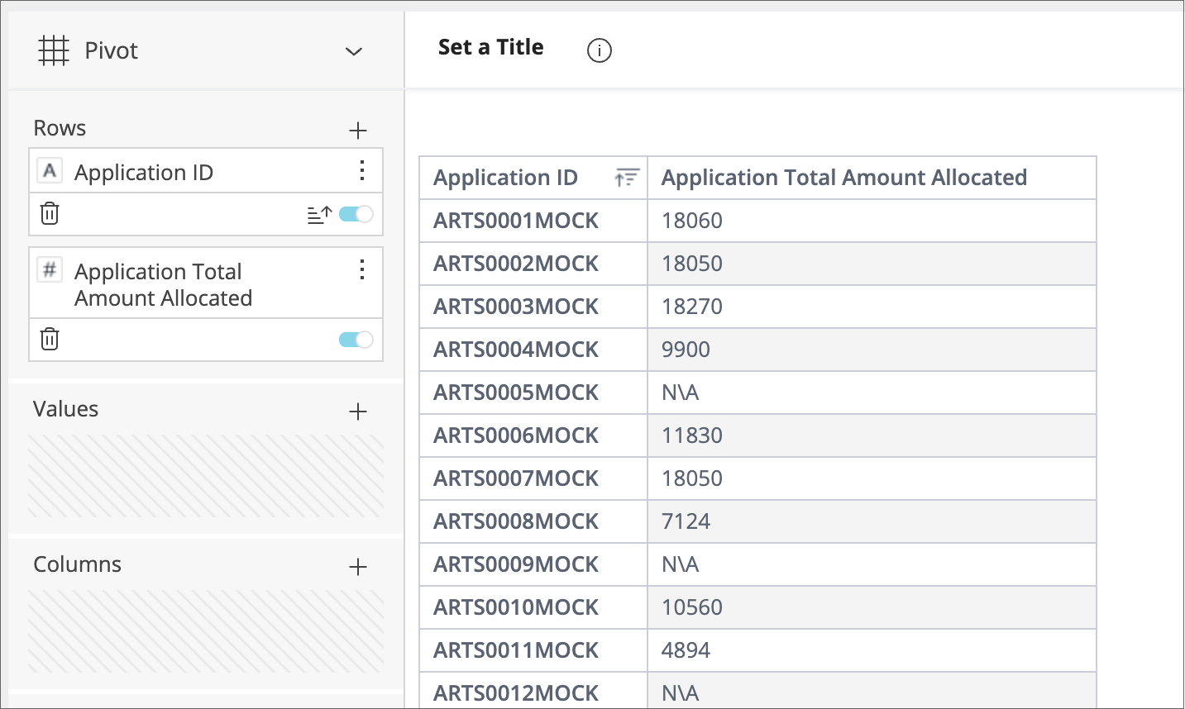Open Application ID field options menu

pos(361,171)
